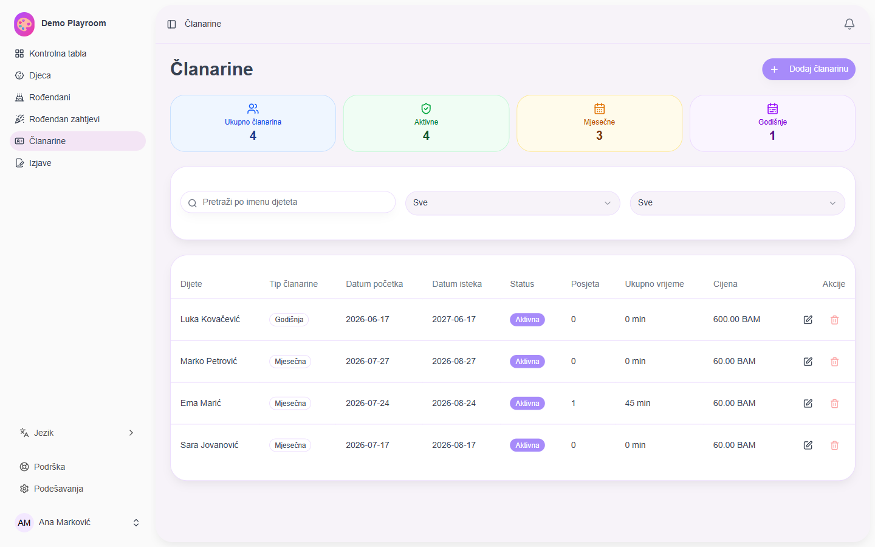The height and width of the screenshot is (547, 875).
Task: Click the 600.00 BAM price cell
Action: tap(736, 319)
